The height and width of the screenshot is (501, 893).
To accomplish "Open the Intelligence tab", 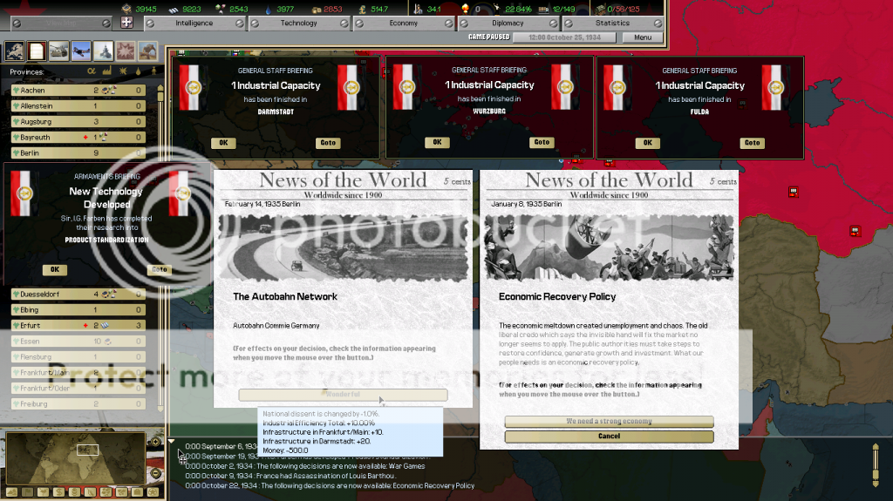I will (x=194, y=24).
